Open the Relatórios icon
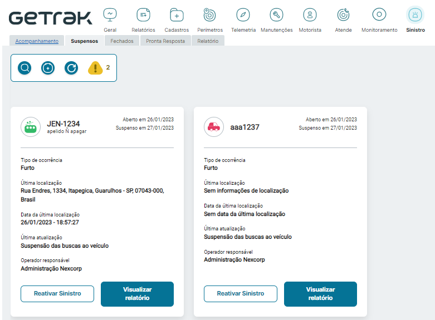The image size is (435, 320). click(x=144, y=15)
